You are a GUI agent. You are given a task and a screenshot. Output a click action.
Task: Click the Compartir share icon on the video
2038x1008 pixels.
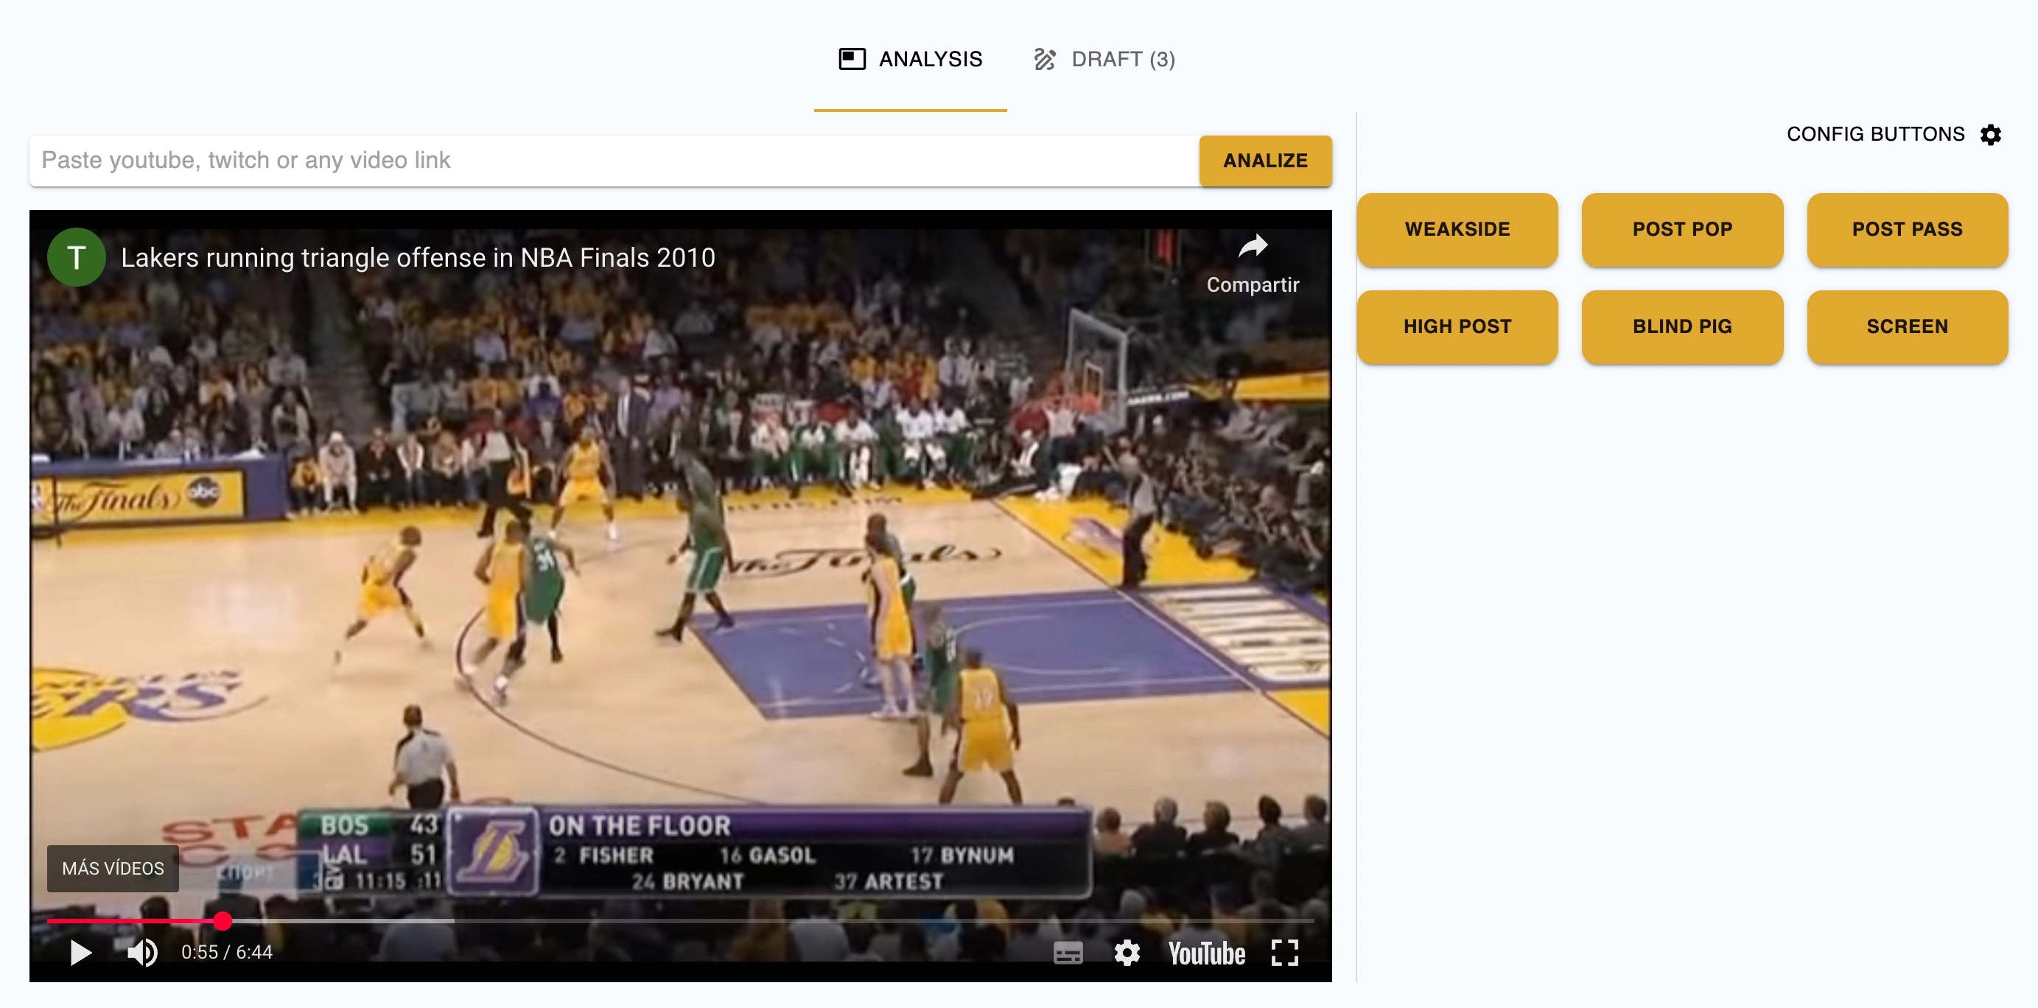click(x=1253, y=248)
